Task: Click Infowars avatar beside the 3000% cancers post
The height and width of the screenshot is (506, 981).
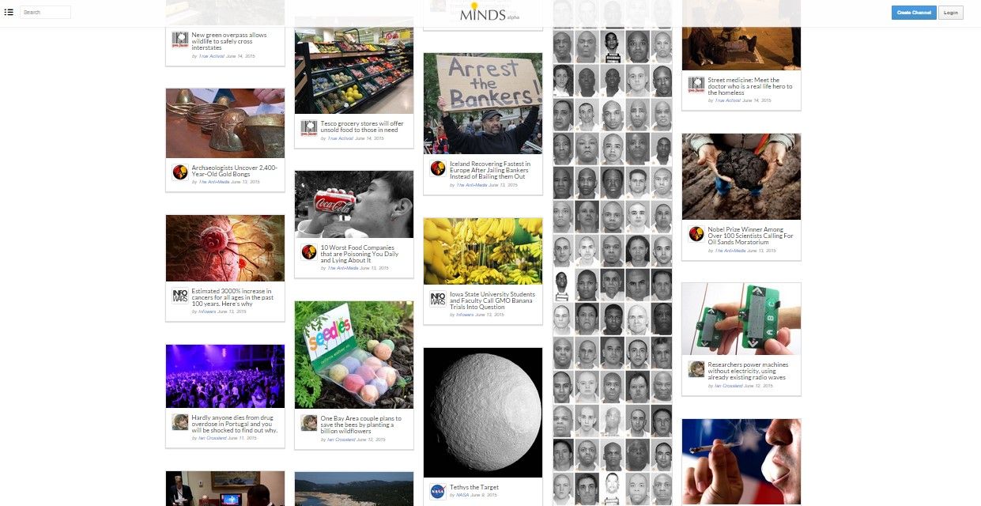Action: pyautogui.click(x=180, y=296)
